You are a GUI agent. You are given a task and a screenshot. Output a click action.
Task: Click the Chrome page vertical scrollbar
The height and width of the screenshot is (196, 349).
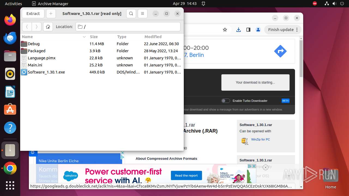[301, 59]
